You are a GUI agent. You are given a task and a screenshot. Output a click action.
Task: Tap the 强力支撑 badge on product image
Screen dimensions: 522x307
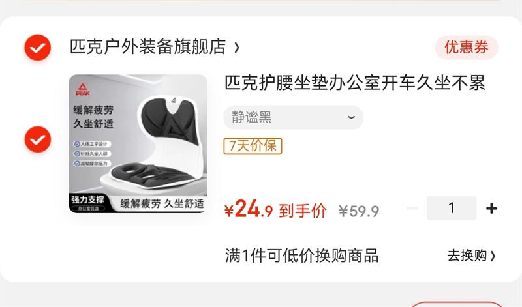[88, 199]
